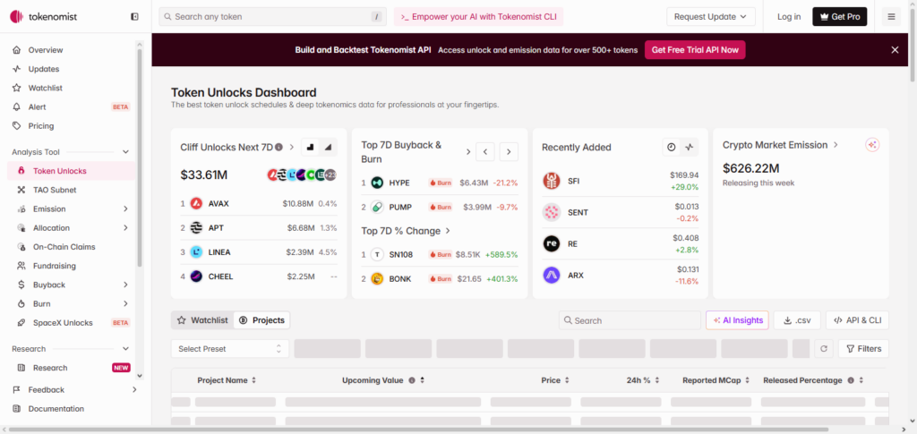This screenshot has width=917, height=434.
Task: Select the activity pulse icon in Recently Added
Action: 690,147
